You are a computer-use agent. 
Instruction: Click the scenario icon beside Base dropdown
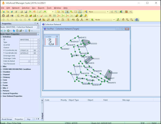coord(86,12)
